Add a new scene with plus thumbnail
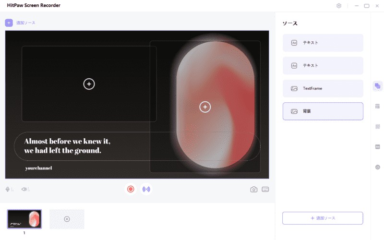Screen dimensions: 384x240 pos(67,219)
